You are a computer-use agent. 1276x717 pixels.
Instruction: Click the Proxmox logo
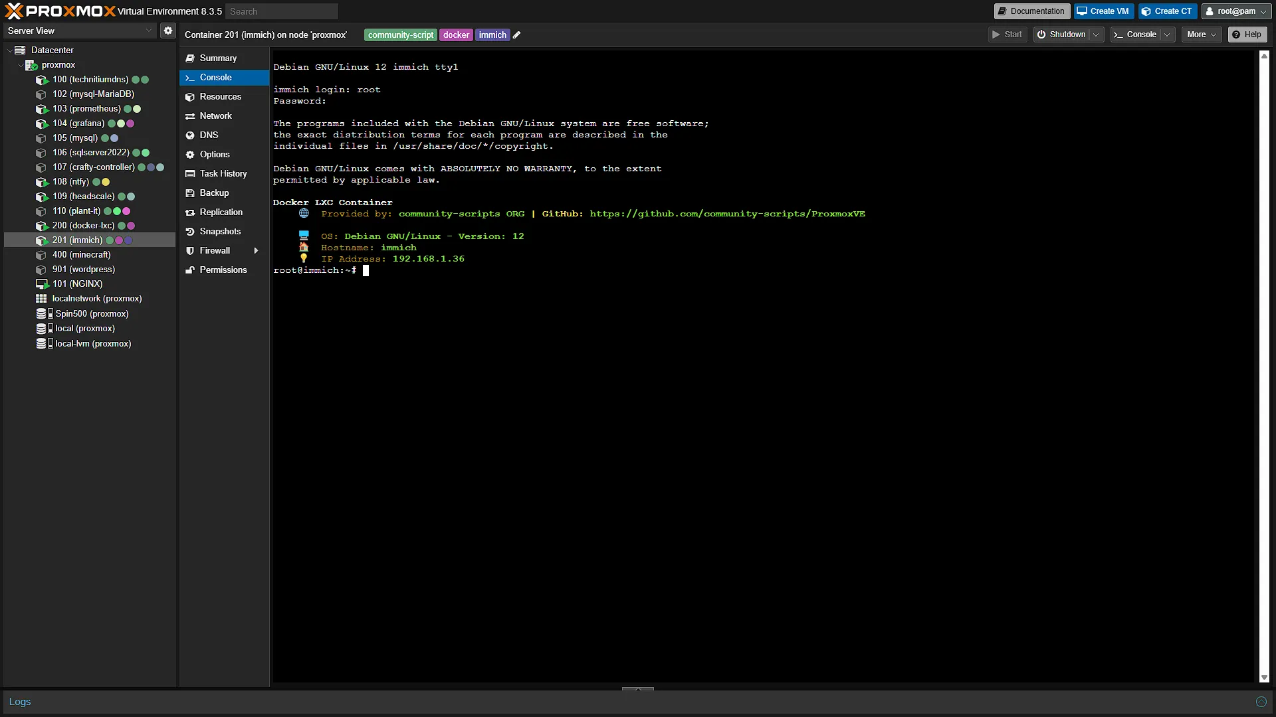[60, 11]
